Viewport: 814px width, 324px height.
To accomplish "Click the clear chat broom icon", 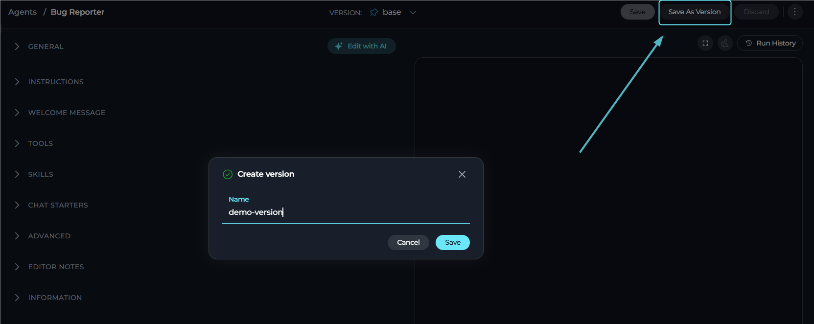I will [725, 43].
